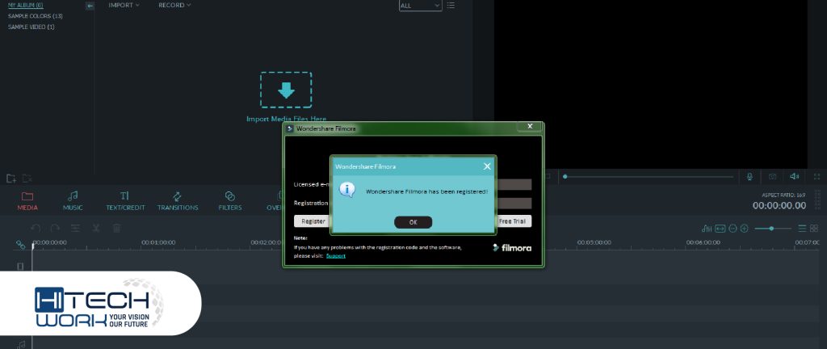The width and height of the screenshot is (827, 349).
Task: Open the ALL media filter dropdown
Action: [420, 6]
